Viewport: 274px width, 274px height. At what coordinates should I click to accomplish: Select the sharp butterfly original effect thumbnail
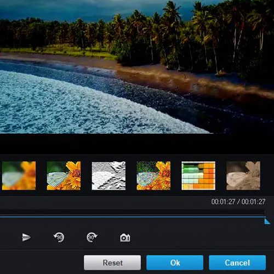[64, 175]
